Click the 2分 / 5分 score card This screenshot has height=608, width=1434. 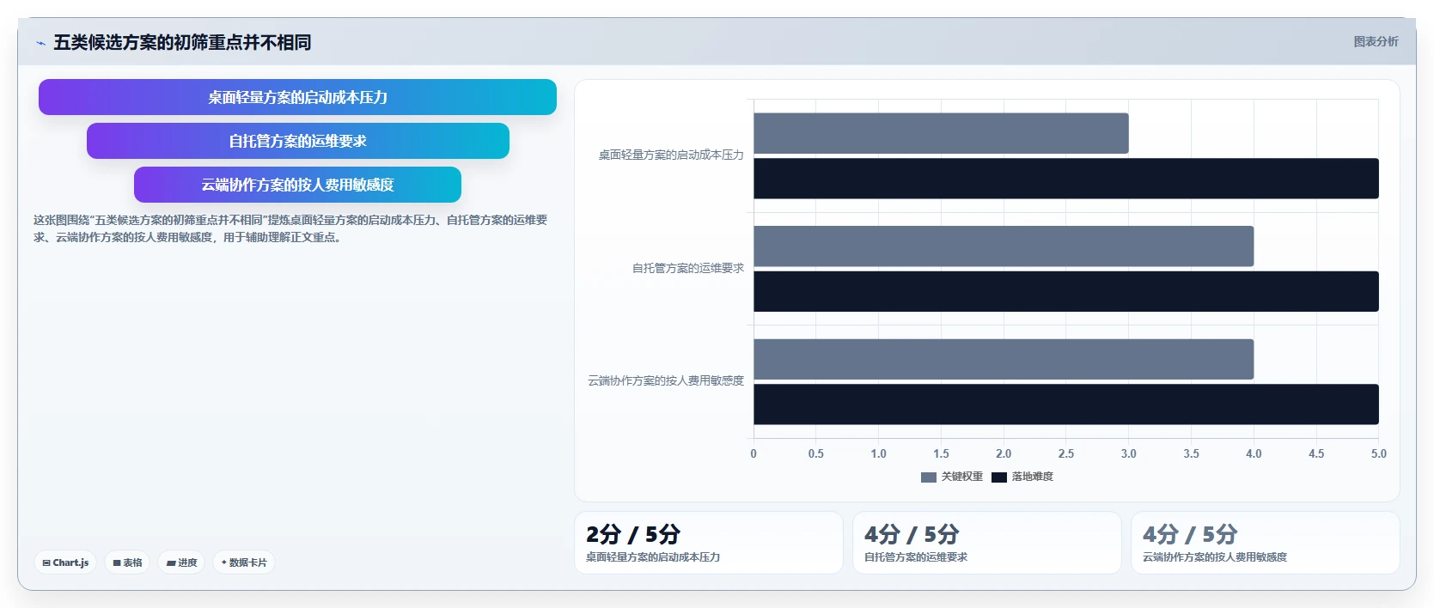pyautogui.click(x=709, y=543)
